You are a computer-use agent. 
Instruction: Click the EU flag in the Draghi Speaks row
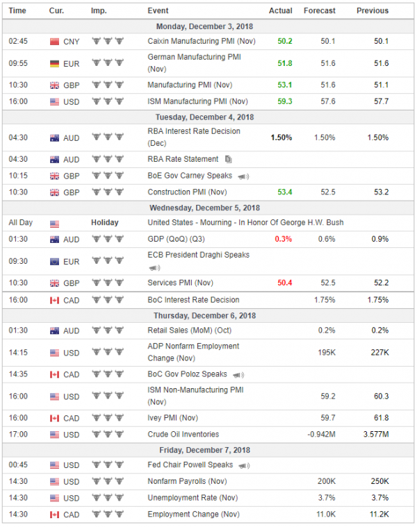click(54, 262)
